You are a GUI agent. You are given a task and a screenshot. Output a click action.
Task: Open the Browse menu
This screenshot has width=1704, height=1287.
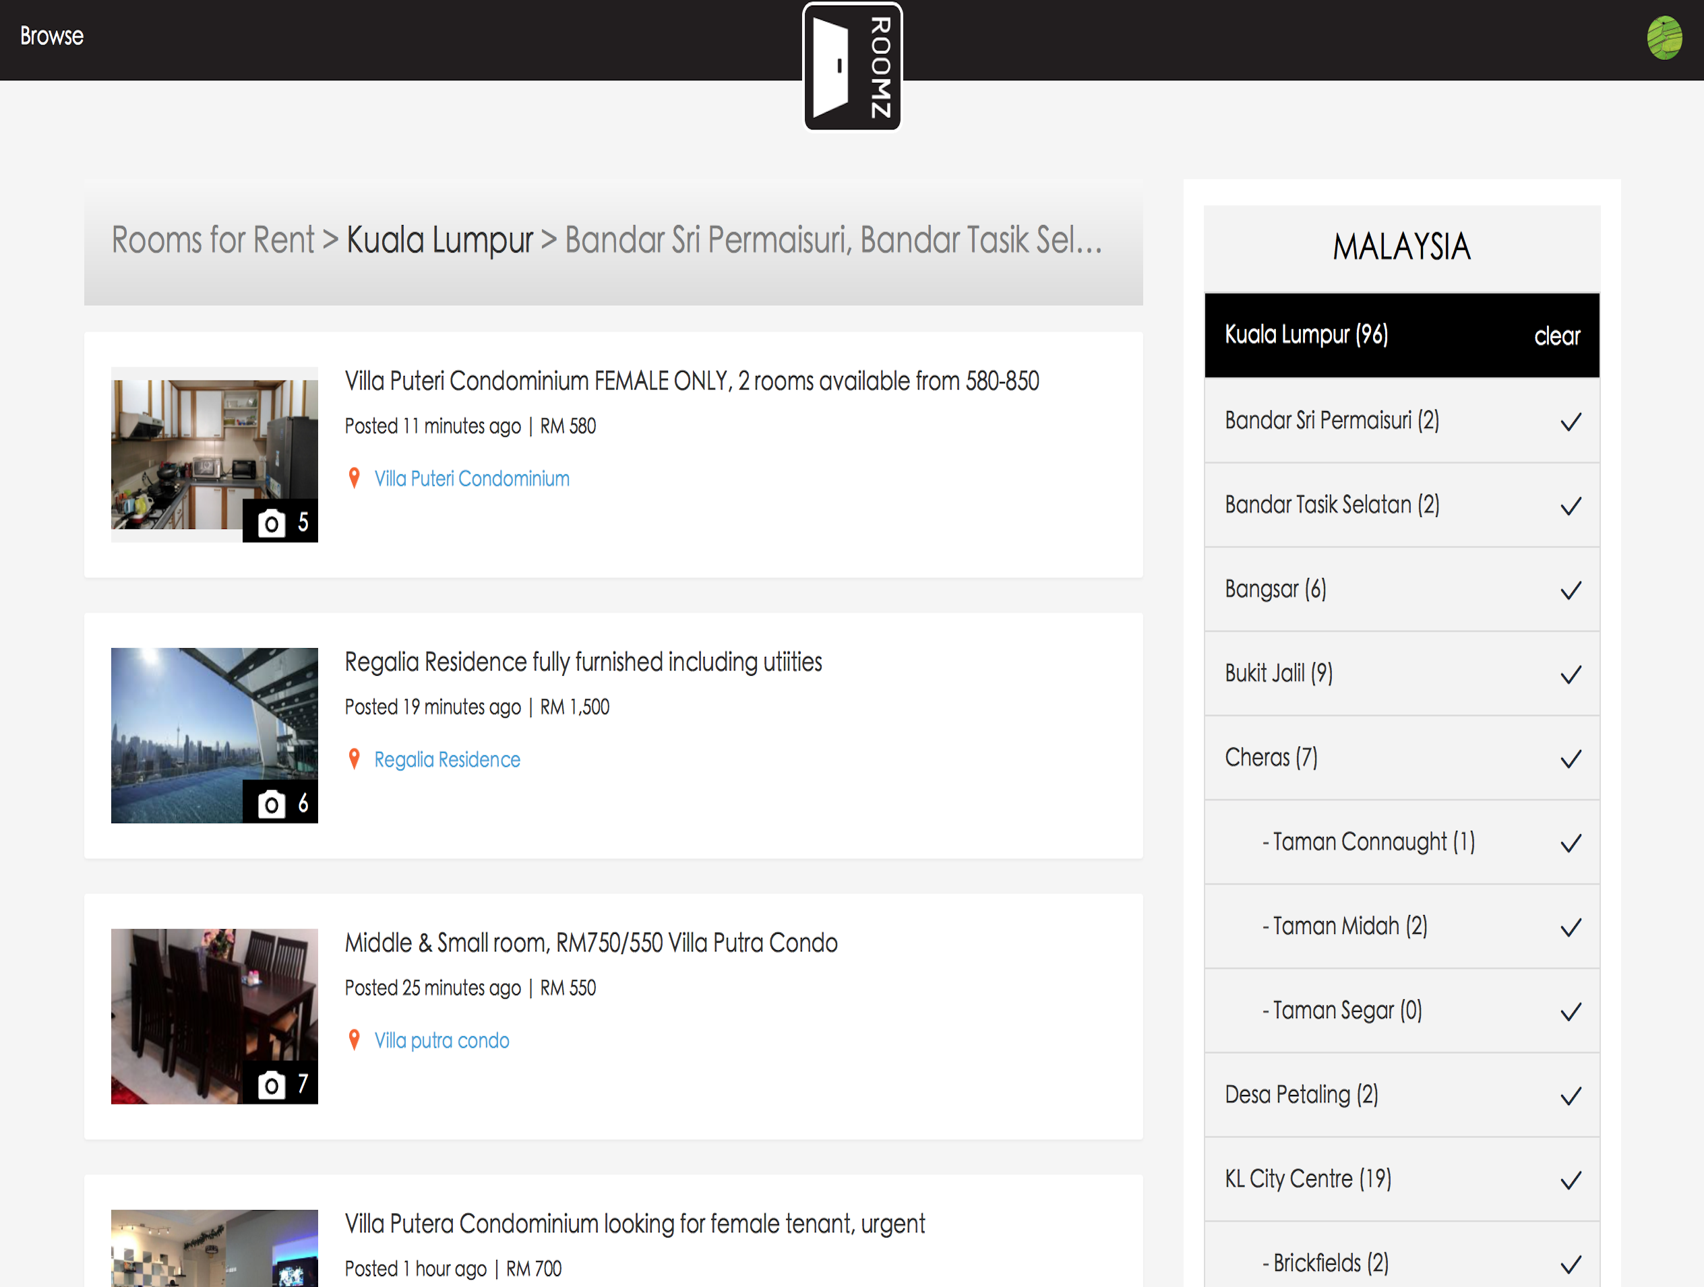coord(52,36)
